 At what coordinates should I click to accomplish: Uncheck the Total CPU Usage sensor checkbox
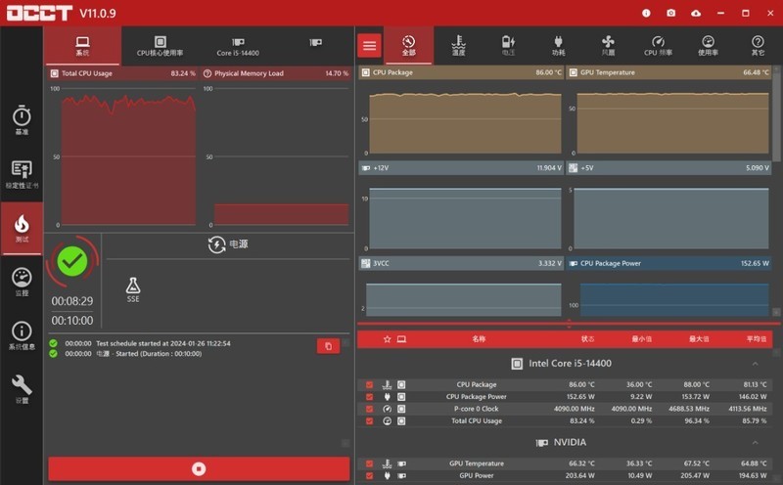(369, 420)
